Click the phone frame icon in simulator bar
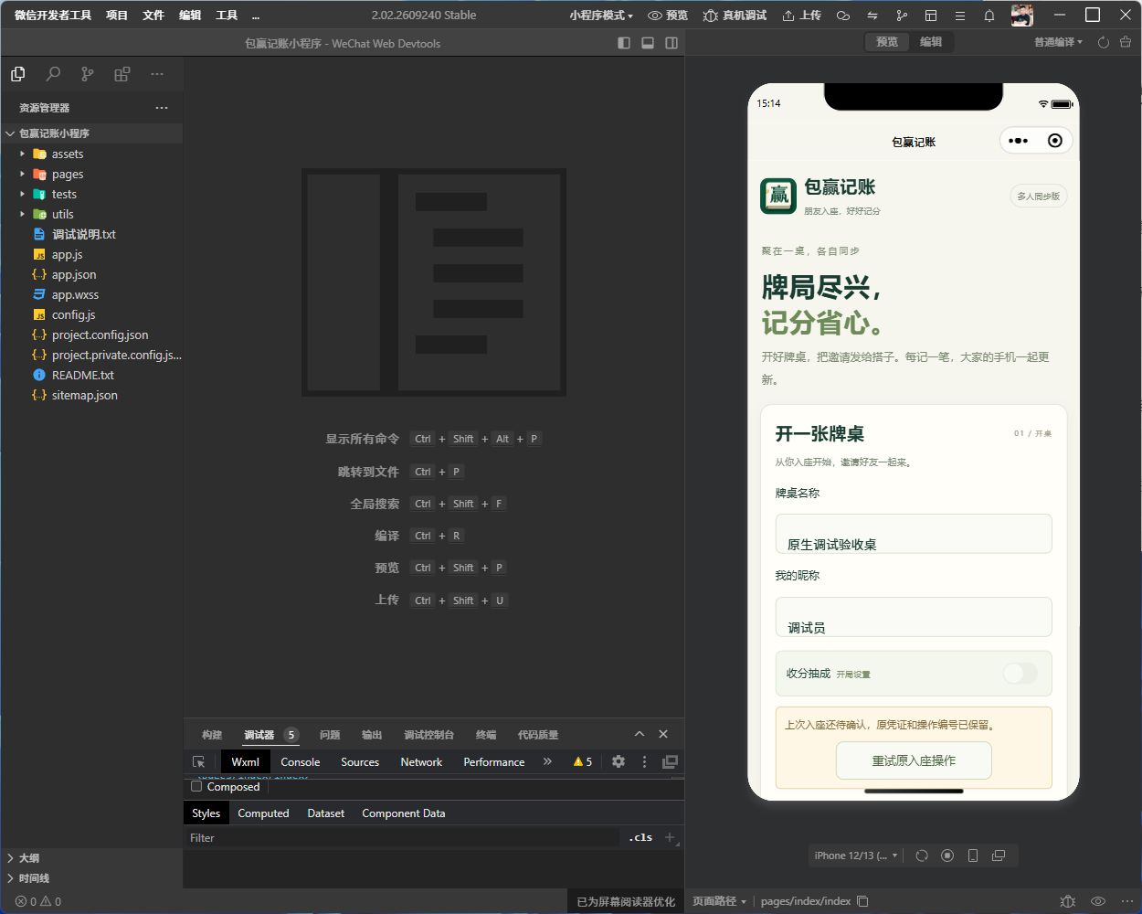Screen dimensions: 1142x914 (973, 856)
